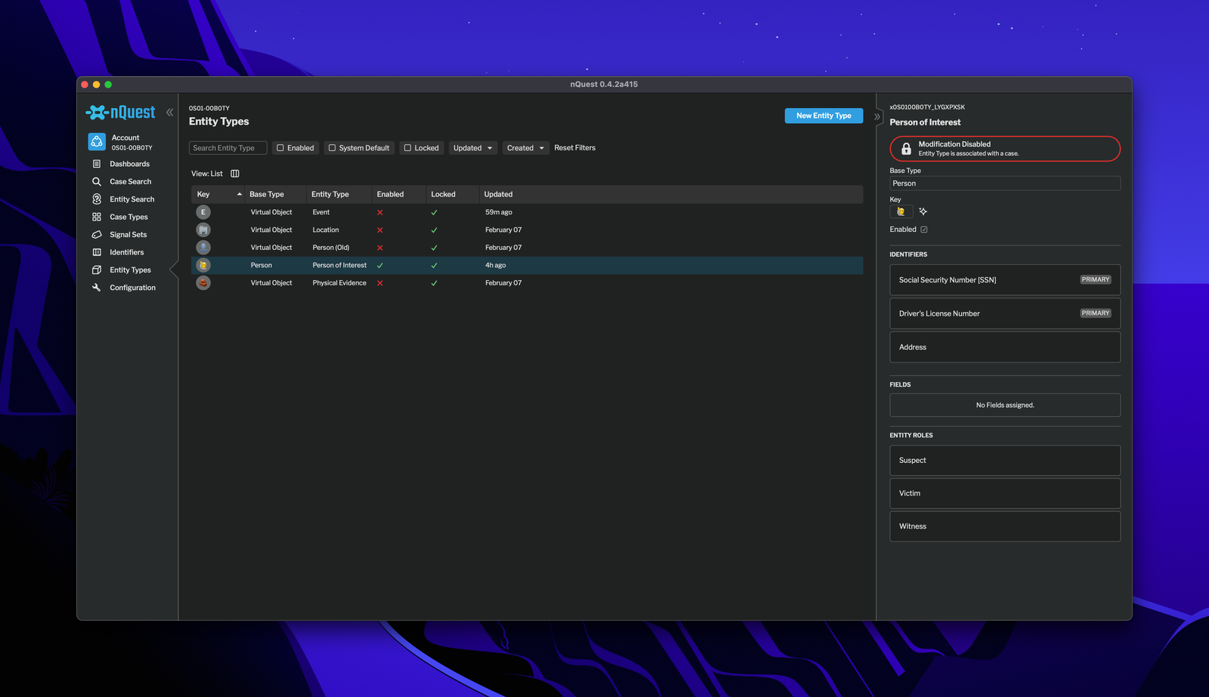The image size is (1209, 697).
Task: Click the red X in Person (Old) row
Action: [380, 248]
